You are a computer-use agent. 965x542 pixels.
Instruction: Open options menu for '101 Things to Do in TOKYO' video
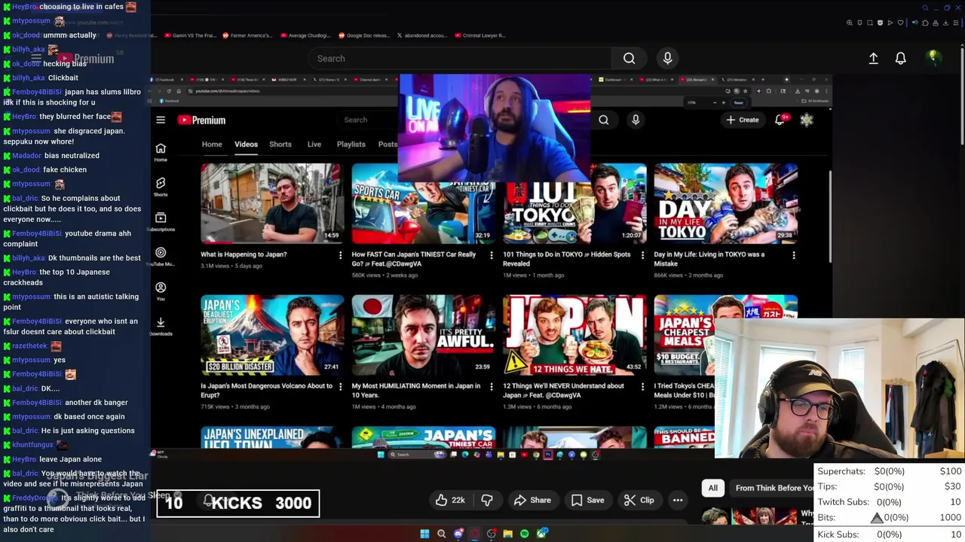[642, 255]
